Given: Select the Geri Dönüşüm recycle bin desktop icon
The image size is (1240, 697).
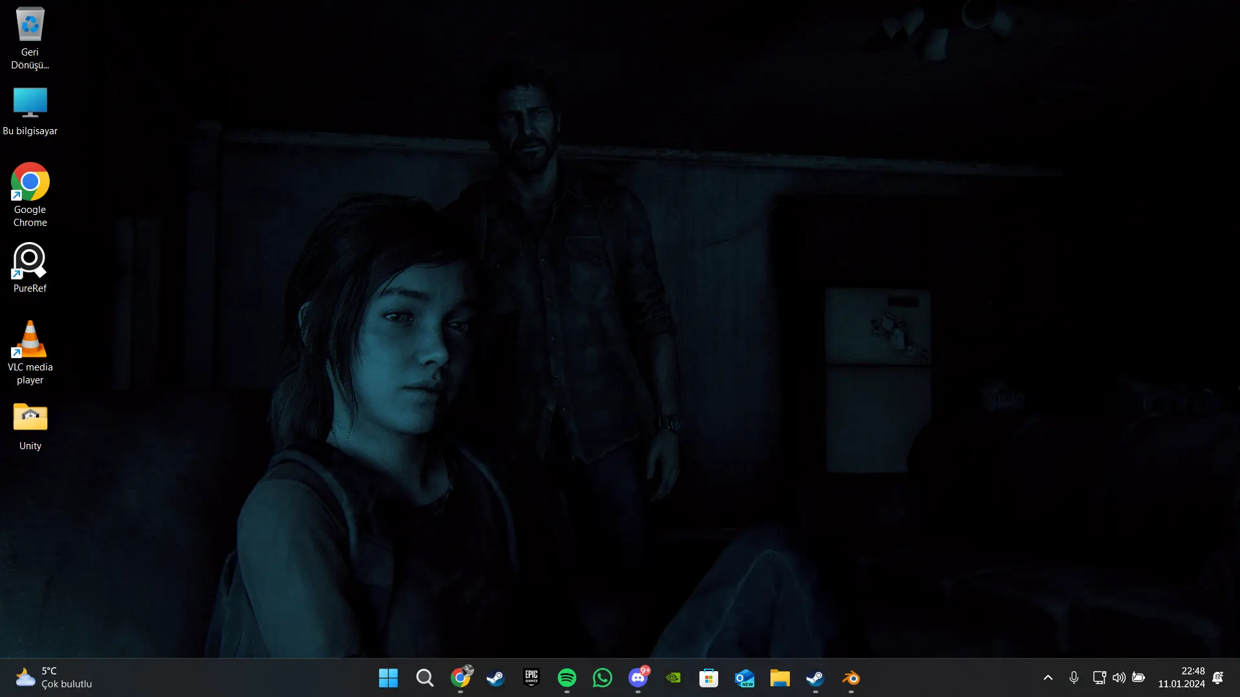Looking at the screenshot, I should (30, 39).
